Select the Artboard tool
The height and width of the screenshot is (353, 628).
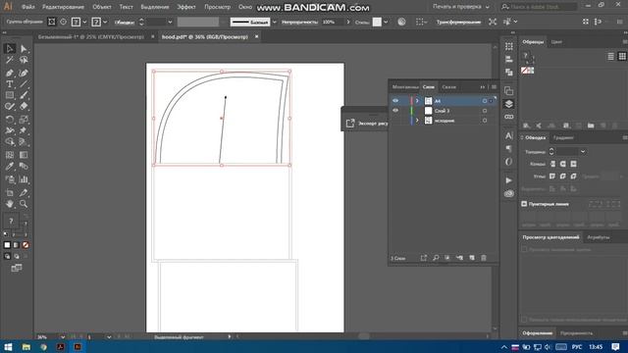(x=9, y=192)
